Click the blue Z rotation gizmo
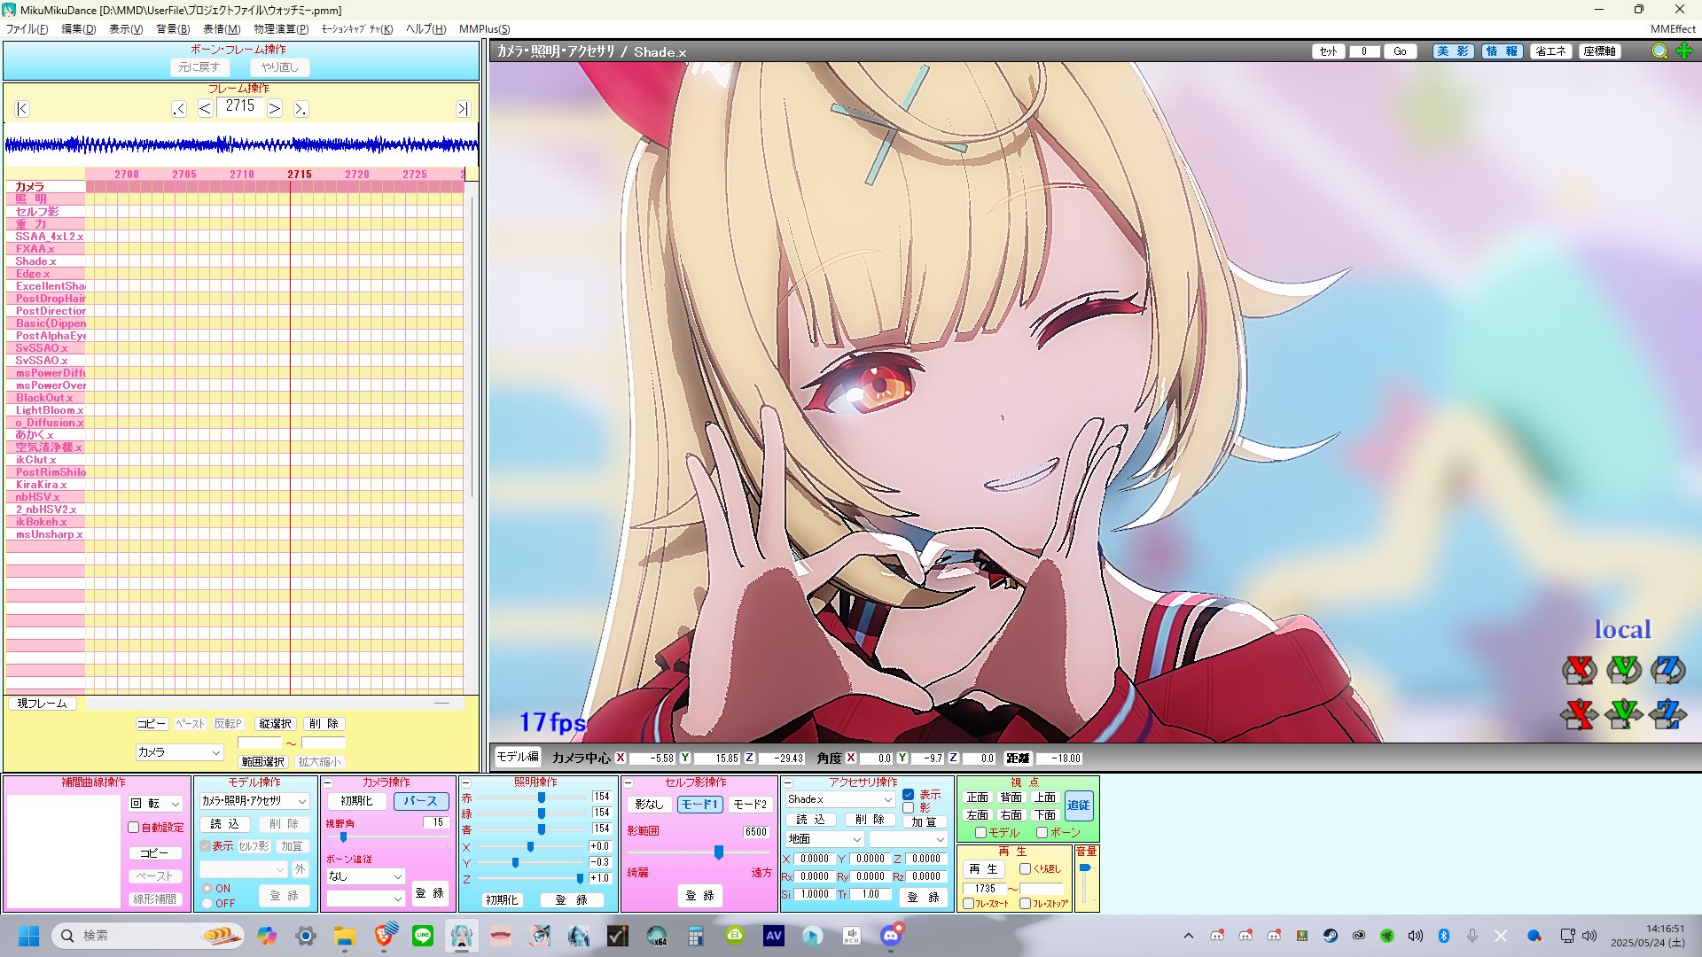Image resolution: width=1702 pixels, height=957 pixels. click(x=1667, y=670)
